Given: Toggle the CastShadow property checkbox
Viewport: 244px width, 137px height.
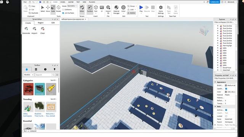Looking at the screenshot, I should (226, 89).
